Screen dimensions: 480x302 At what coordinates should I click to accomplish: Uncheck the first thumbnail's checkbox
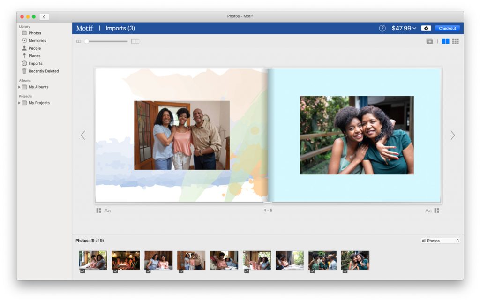click(x=82, y=272)
